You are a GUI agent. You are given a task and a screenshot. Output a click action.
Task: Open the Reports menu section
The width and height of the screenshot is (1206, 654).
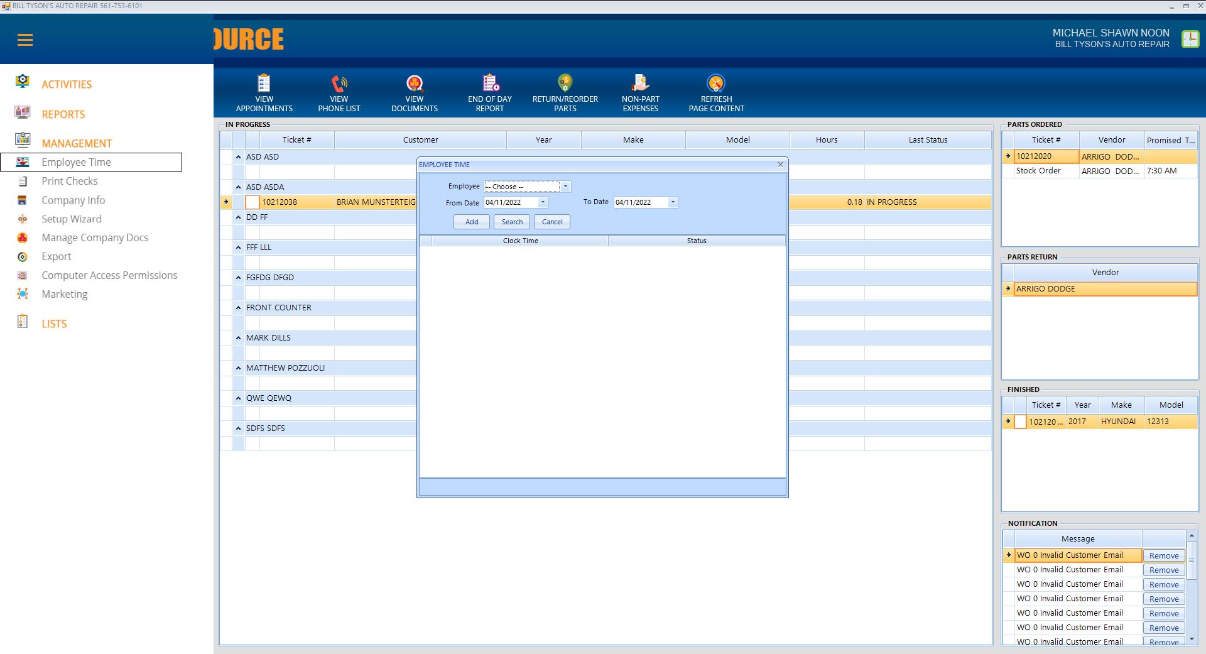point(63,114)
